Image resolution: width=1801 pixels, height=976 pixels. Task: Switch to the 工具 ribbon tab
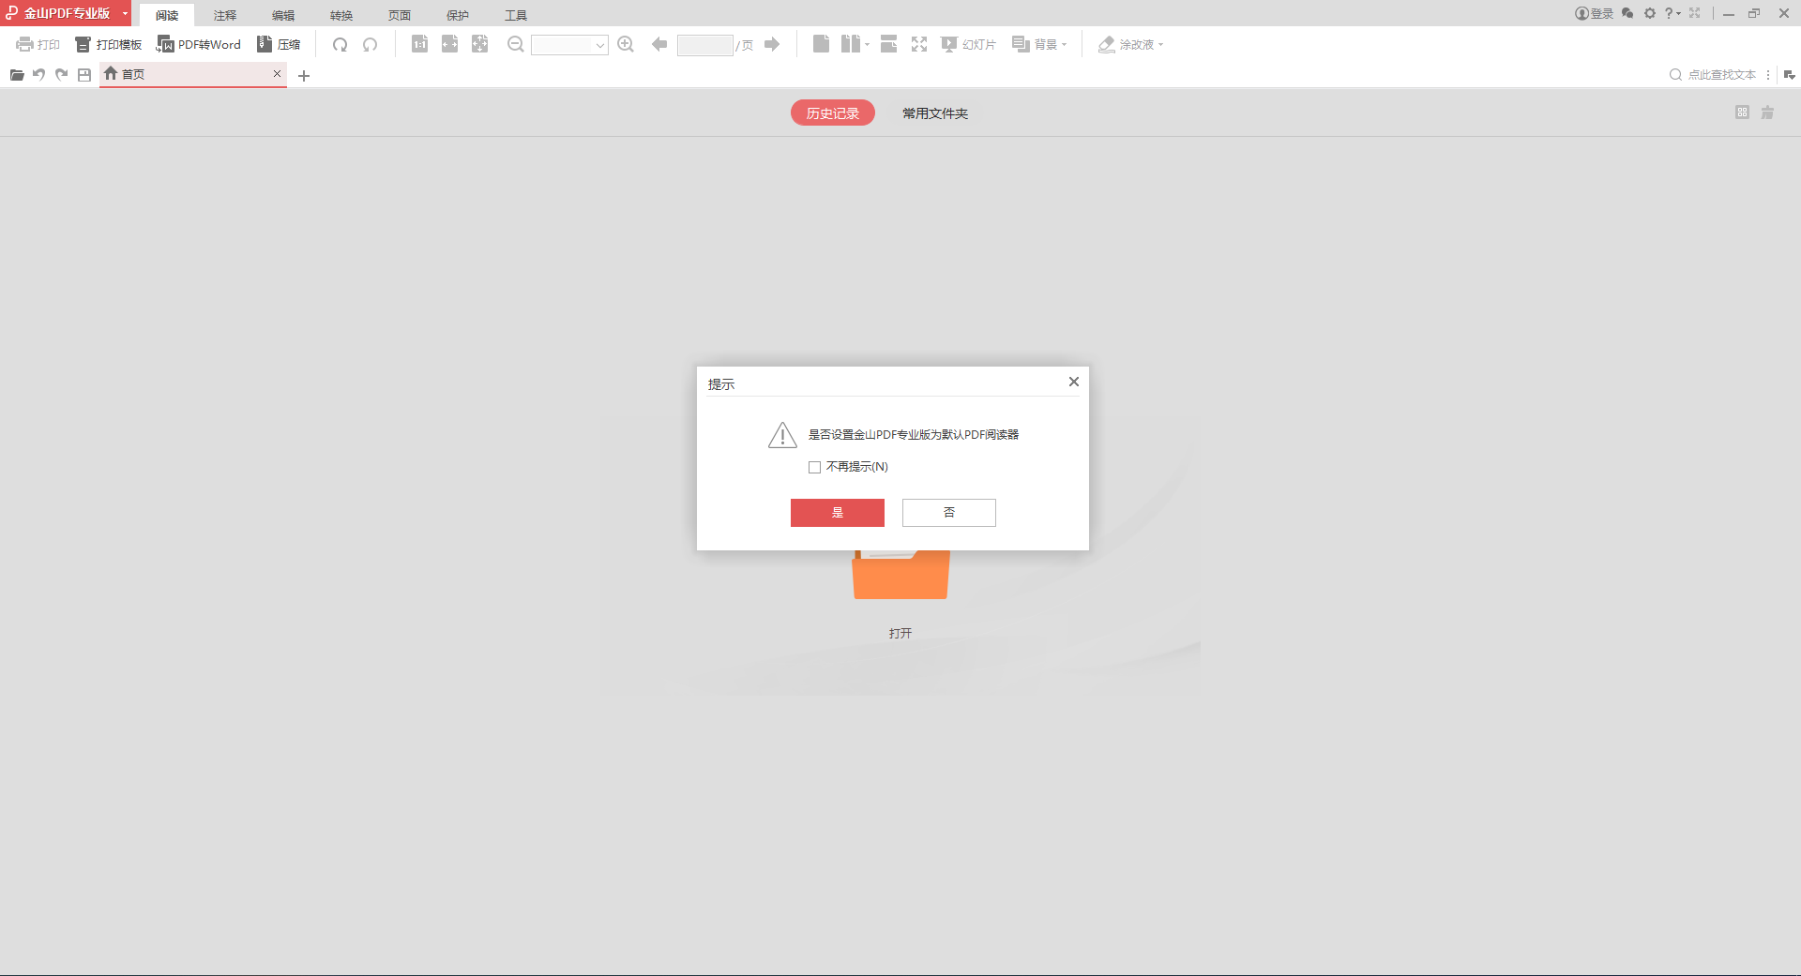point(516,15)
